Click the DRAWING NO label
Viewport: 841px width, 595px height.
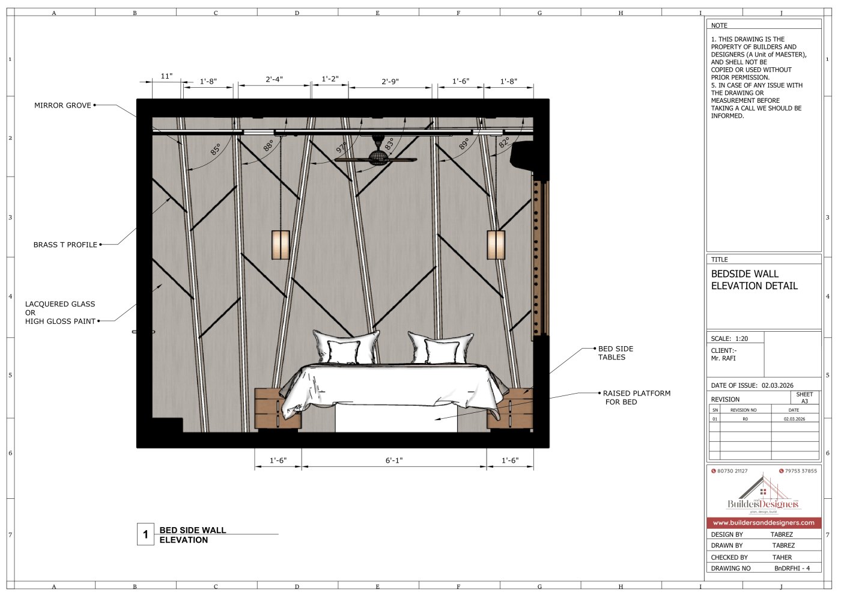pos(730,568)
